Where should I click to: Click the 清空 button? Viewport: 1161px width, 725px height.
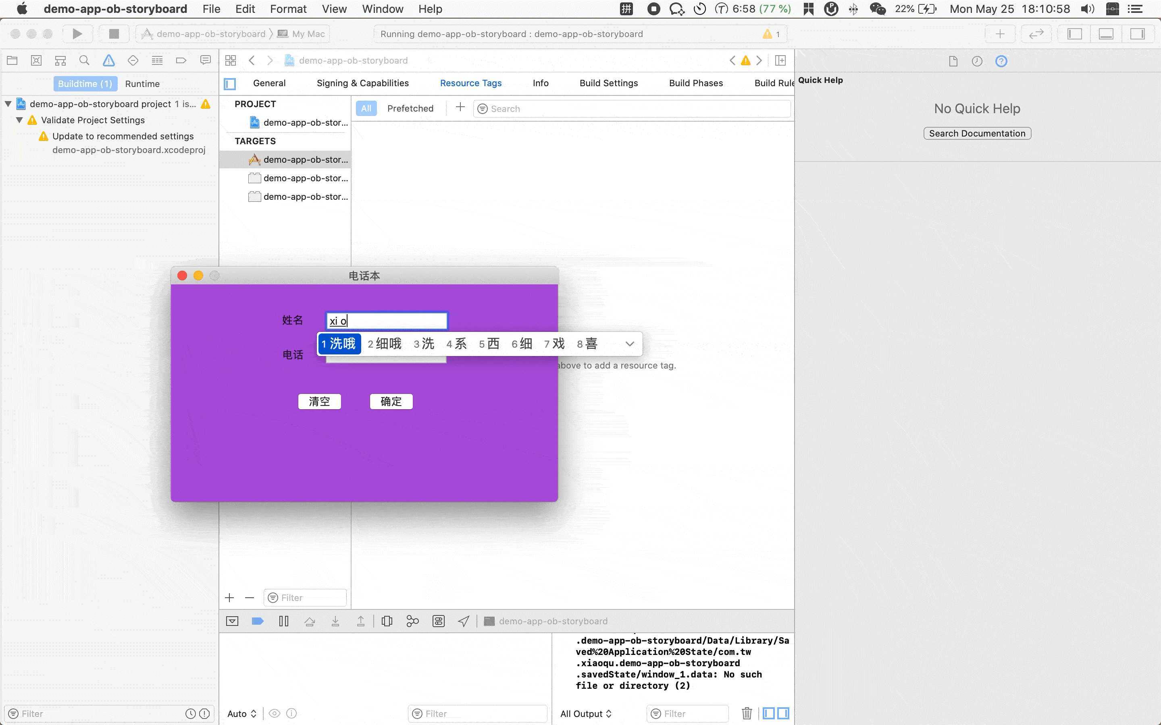coord(320,401)
